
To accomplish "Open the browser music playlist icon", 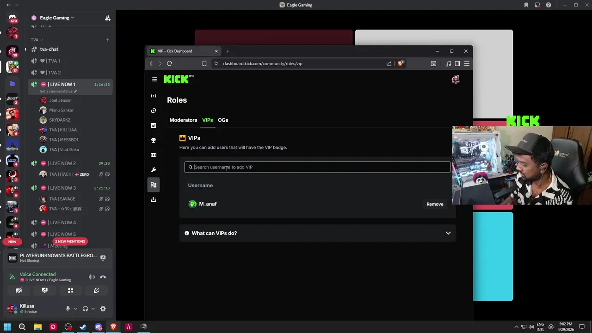I will click(448, 63).
